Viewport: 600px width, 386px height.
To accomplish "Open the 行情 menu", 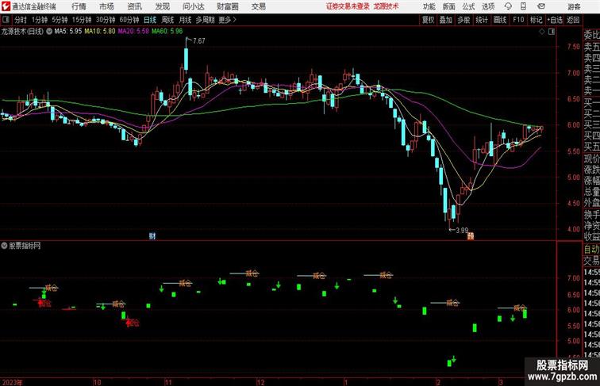I will [79, 6].
